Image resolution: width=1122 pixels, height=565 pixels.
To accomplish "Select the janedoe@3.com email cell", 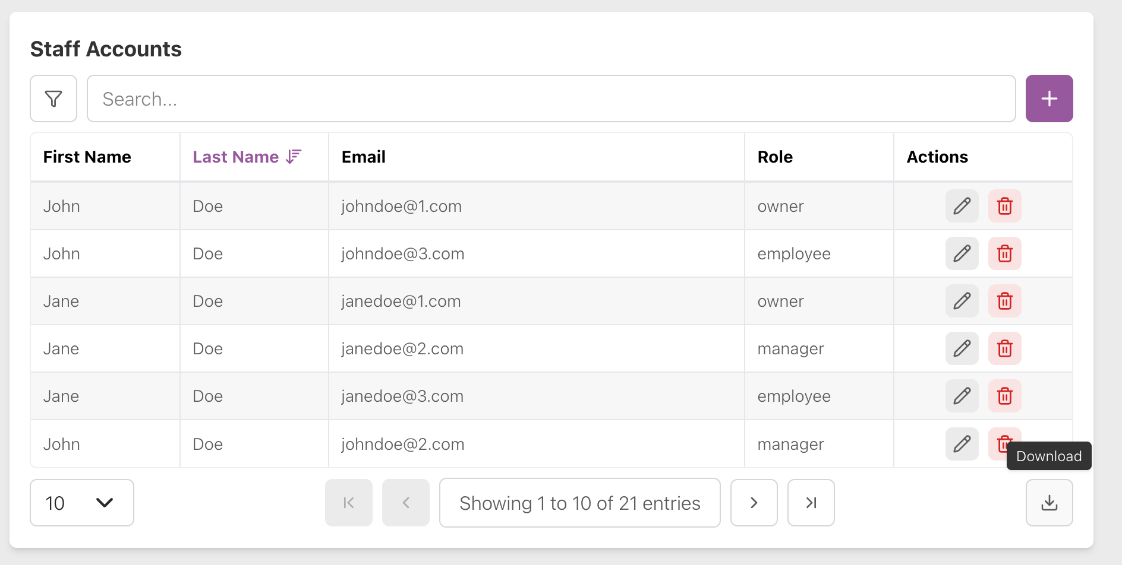I will pyautogui.click(x=536, y=396).
